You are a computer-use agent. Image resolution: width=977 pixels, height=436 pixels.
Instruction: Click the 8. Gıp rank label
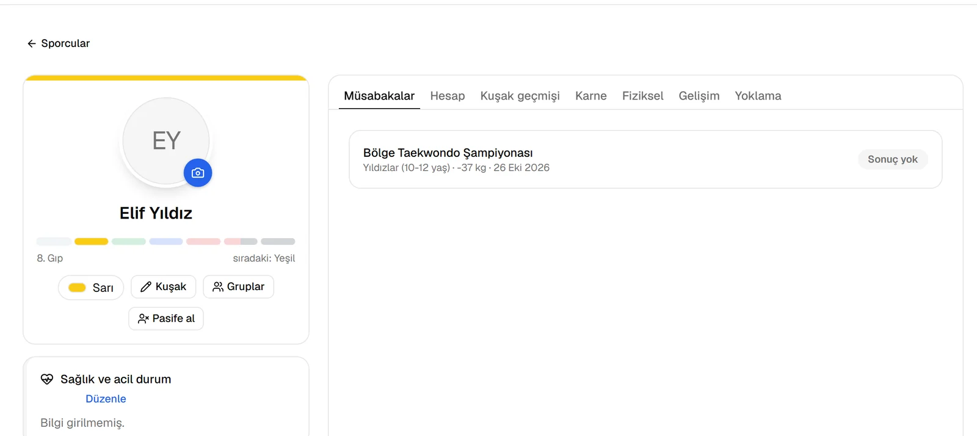(x=50, y=258)
